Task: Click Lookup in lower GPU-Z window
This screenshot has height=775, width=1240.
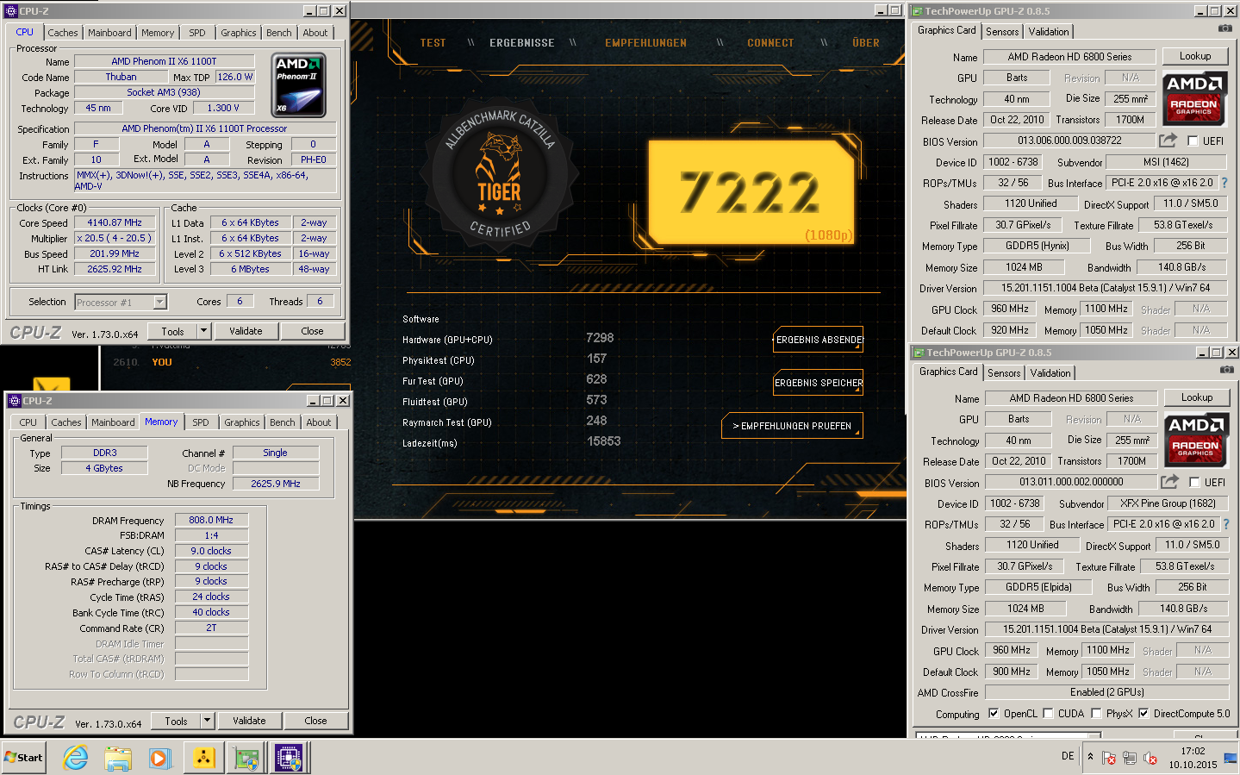Action: [x=1197, y=397]
